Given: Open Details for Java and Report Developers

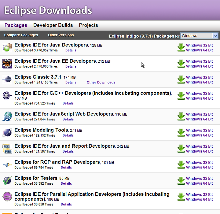Looking at the screenshot, I should pyautogui.click(x=68, y=151).
